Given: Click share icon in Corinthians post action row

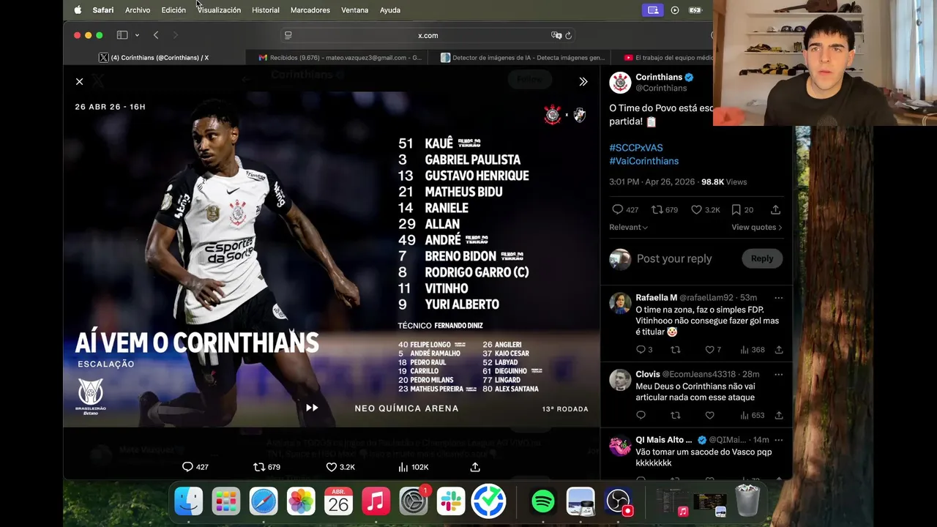Looking at the screenshot, I should [775, 209].
